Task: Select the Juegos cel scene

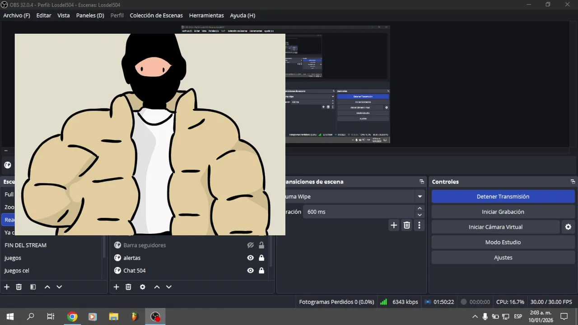Action: tap(17, 270)
